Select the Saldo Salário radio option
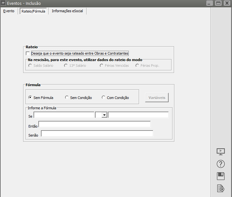The height and width of the screenshot is (197, 232). click(30, 66)
